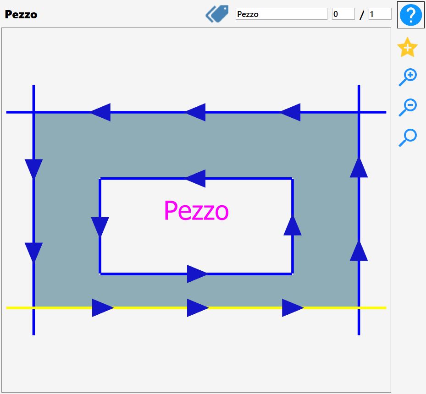Screen dimensions: 426x394
Task: Click the bold Pezzo panel title
Action: [x=21, y=14]
